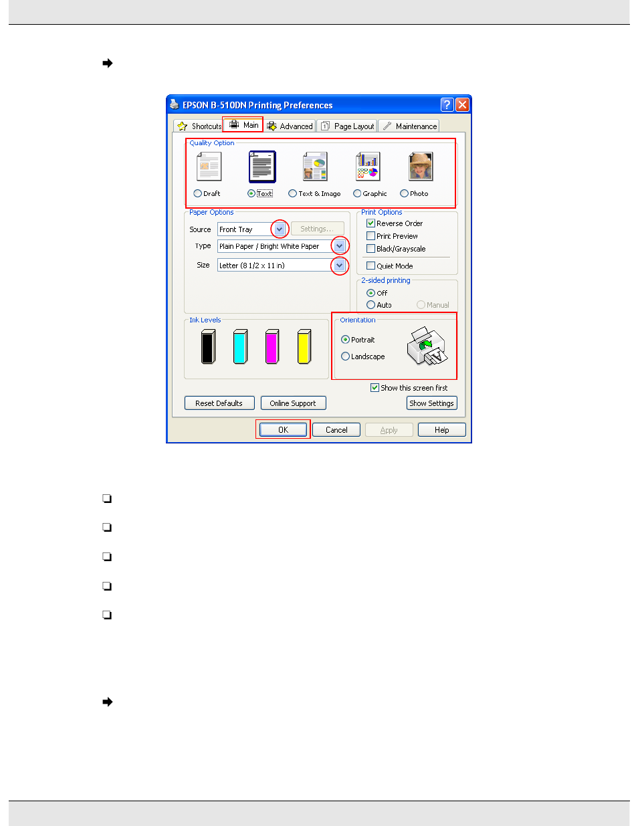The height and width of the screenshot is (826, 638).
Task: Select the Photo radio button
Action: 404,193
